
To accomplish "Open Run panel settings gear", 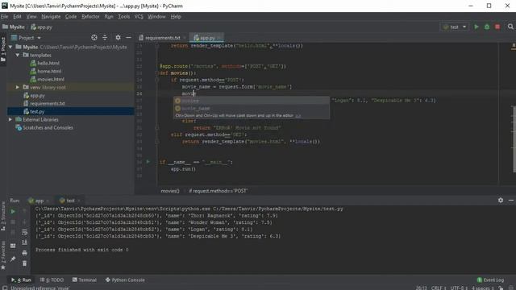I will coord(501,201).
